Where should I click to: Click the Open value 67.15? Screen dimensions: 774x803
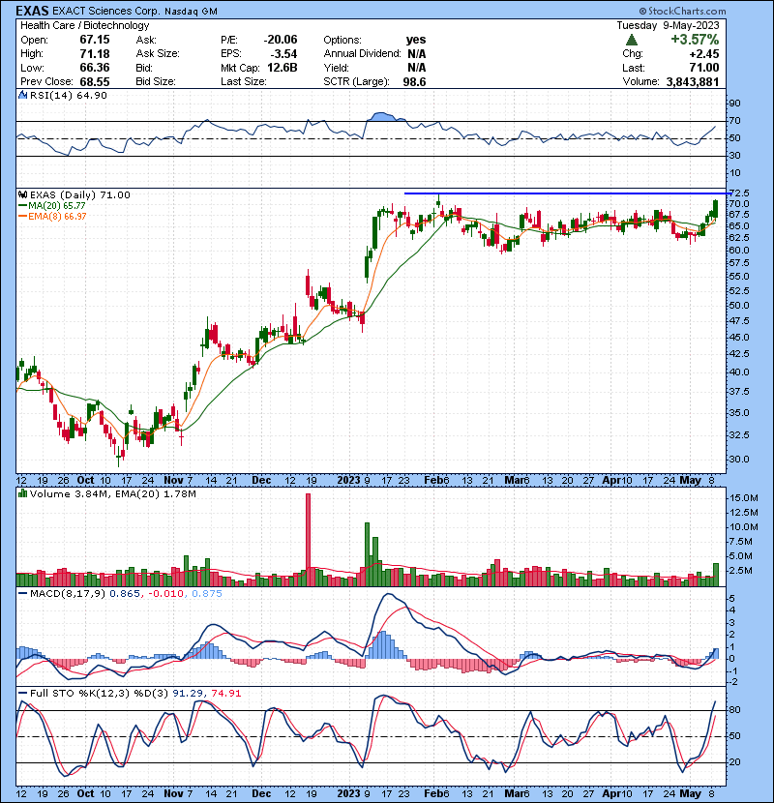pos(95,40)
